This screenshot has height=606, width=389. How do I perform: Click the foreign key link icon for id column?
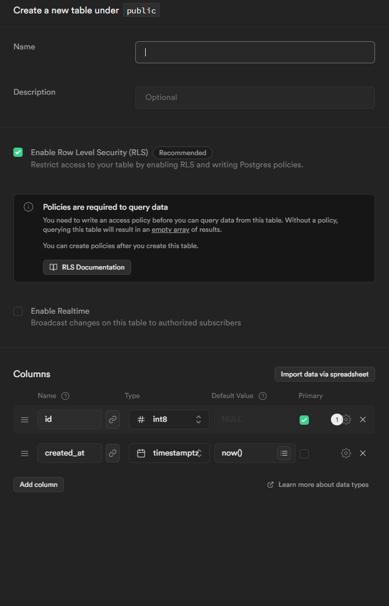coord(113,419)
